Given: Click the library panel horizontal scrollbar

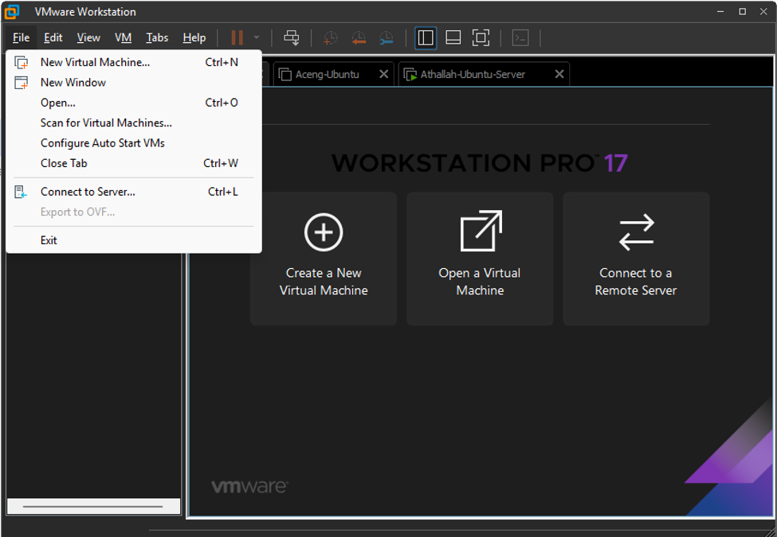Looking at the screenshot, I should click(93, 506).
